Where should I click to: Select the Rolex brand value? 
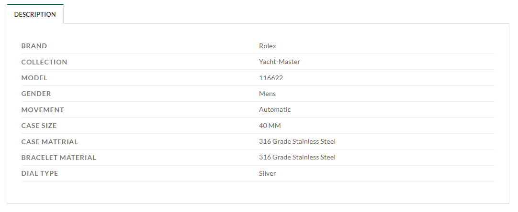(x=268, y=46)
